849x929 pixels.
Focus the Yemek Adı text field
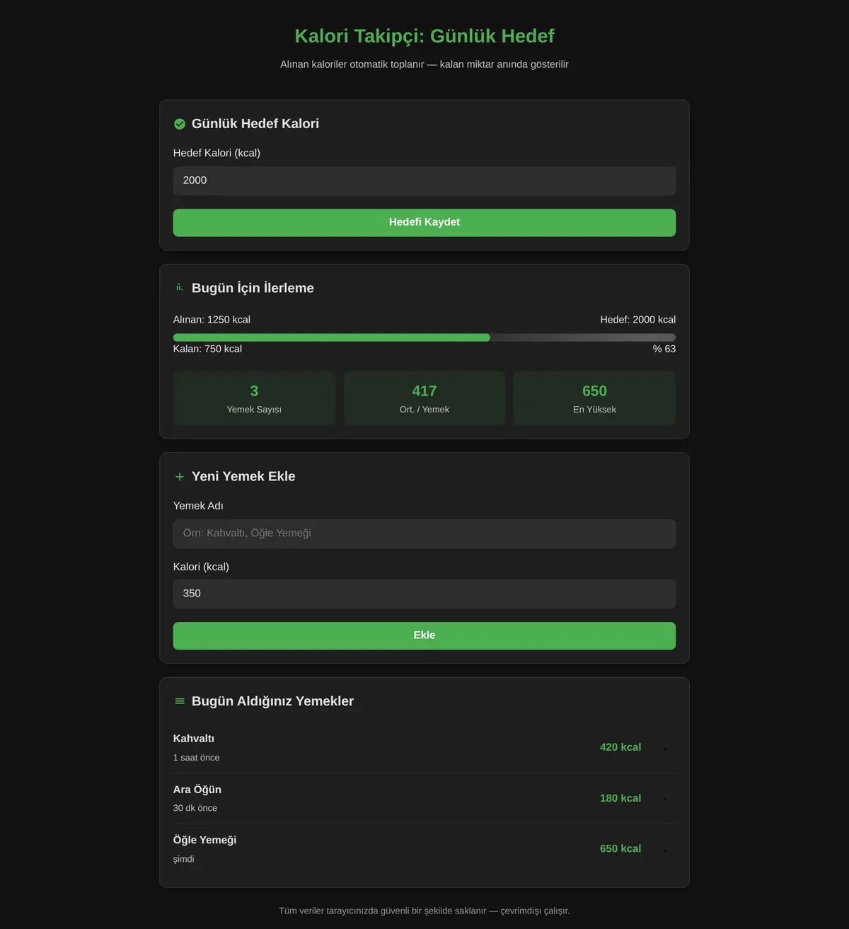[x=424, y=533]
